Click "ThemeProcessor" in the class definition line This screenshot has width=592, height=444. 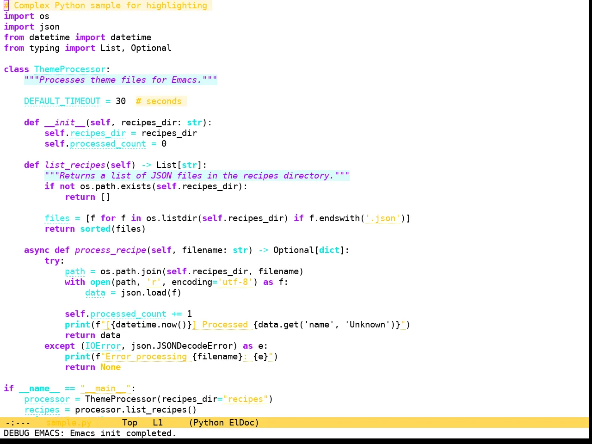coord(70,69)
